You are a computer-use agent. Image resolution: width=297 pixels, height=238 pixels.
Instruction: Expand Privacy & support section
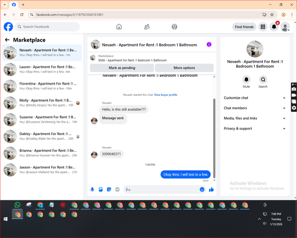[255, 129]
